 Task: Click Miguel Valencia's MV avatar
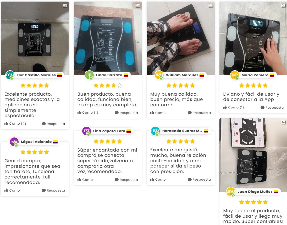14,142
